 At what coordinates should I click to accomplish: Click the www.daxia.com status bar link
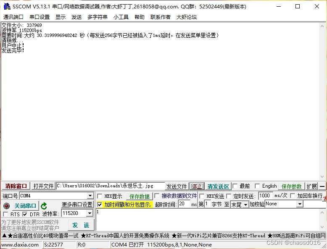click(x=20, y=245)
